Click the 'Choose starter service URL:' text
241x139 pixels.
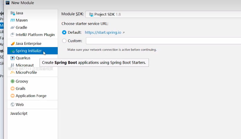tap(85, 24)
